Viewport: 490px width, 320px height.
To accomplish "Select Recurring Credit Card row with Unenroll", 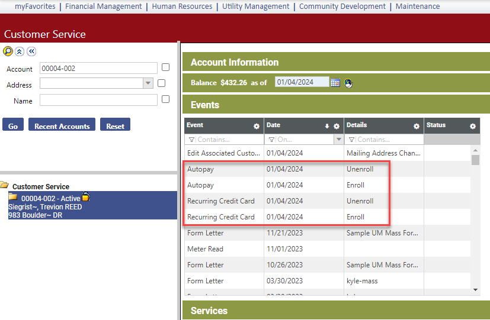I will [x=327, y=201].
